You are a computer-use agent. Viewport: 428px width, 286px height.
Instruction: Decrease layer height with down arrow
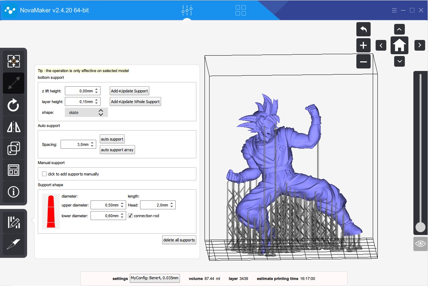pos(97,104)
